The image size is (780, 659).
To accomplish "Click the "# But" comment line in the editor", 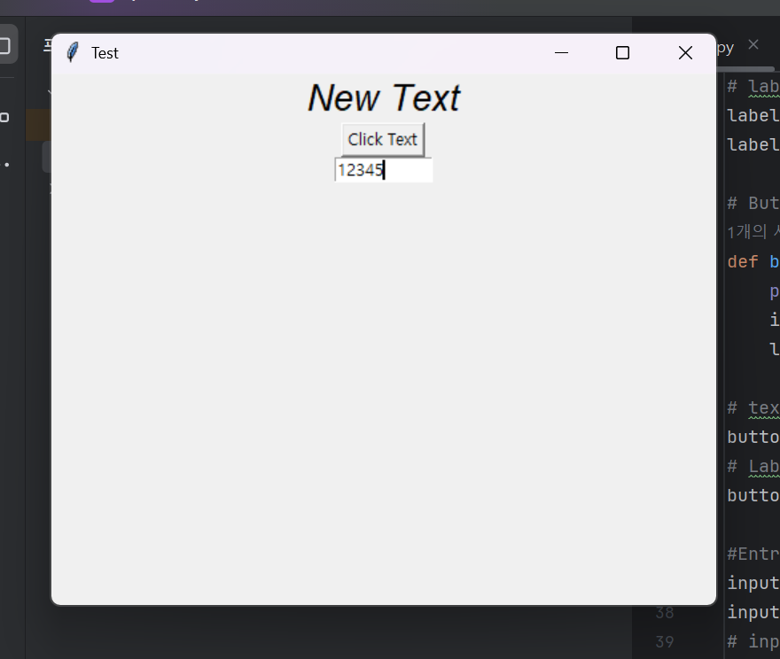I will coord(753,203).
